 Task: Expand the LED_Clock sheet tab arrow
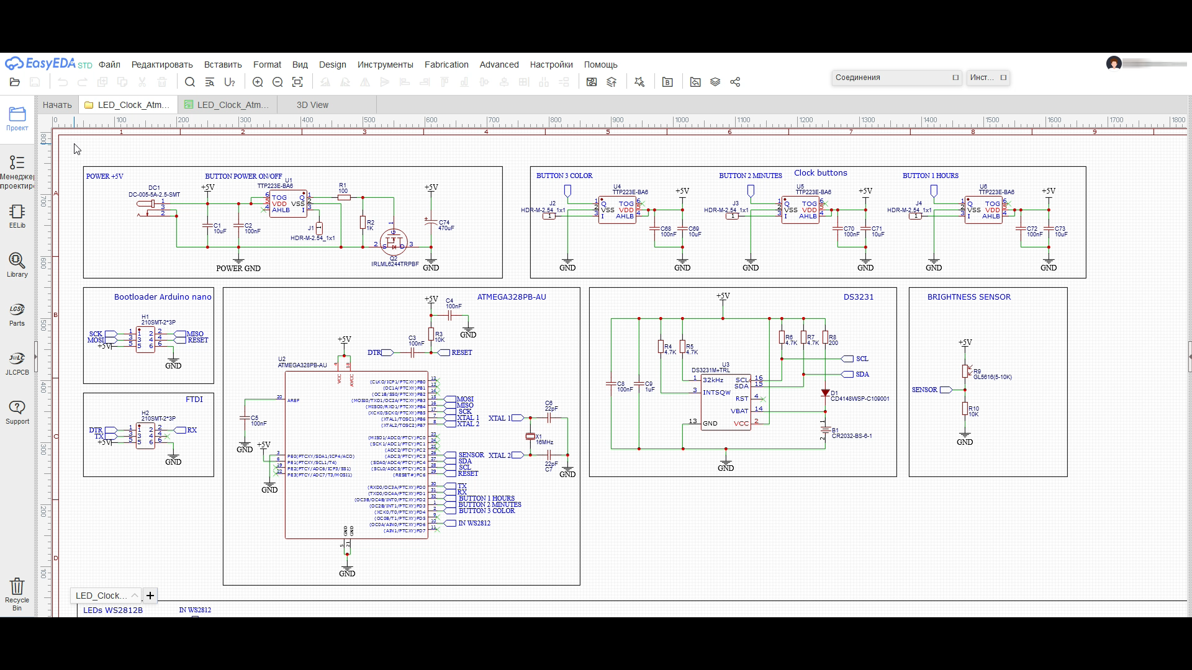tap(134, 596)
